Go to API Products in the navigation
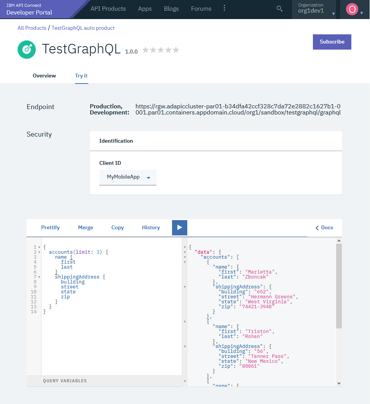This screenshot has width=370, height=404. (x=108, y=9)
